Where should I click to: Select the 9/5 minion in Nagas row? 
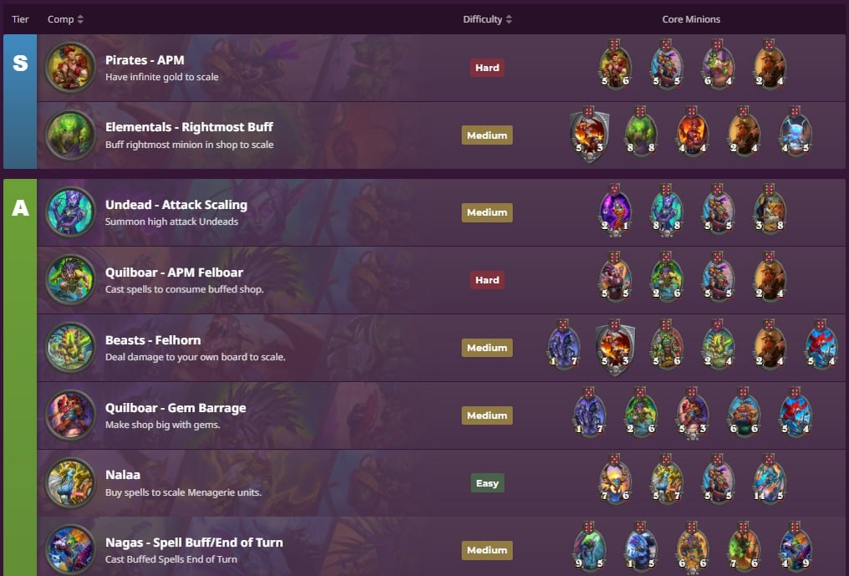tap(589, 548)
